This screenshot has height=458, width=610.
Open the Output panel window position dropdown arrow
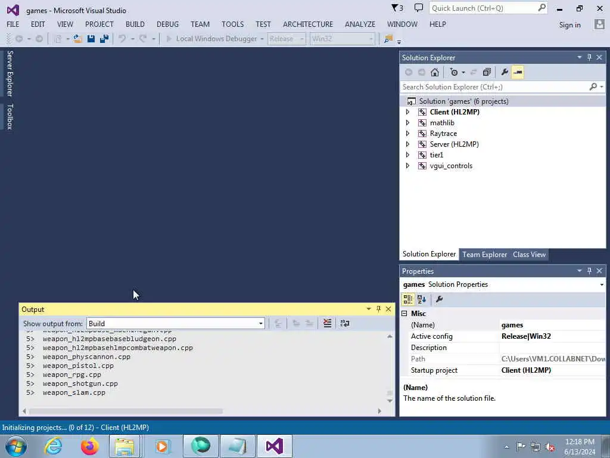click(x=368, y=309)
